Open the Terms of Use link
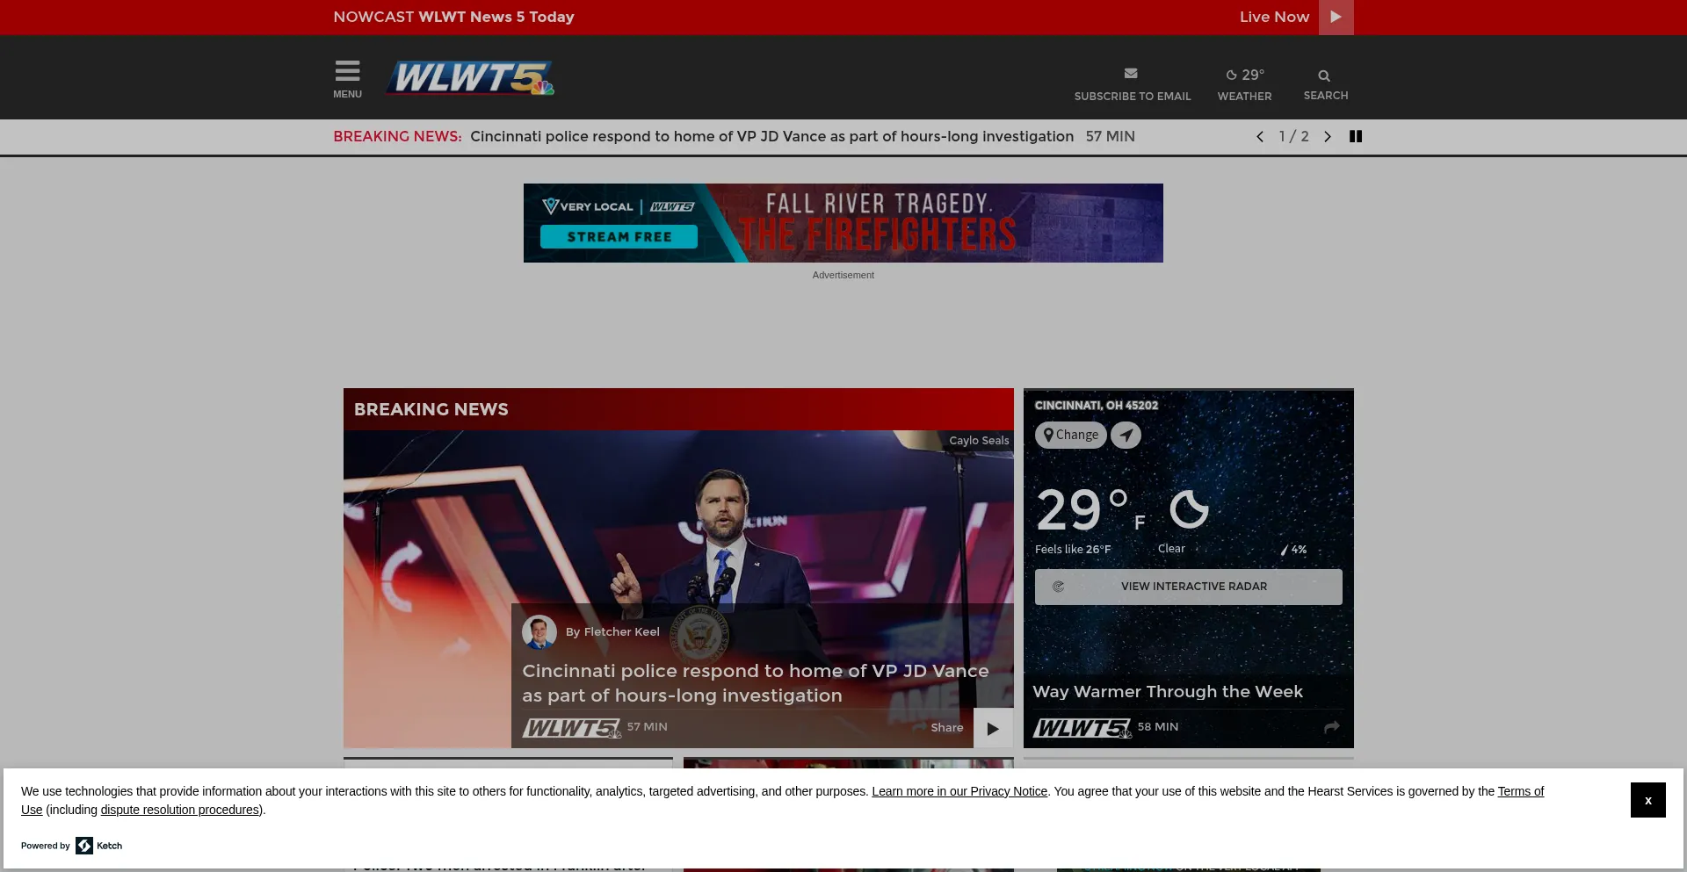Viewport: 1687px width, 872px height. coord(1519,791)
